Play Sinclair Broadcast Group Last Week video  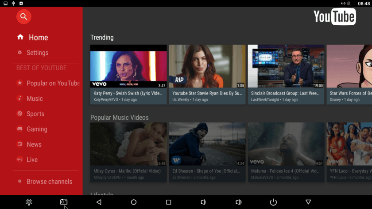point(286,66)
